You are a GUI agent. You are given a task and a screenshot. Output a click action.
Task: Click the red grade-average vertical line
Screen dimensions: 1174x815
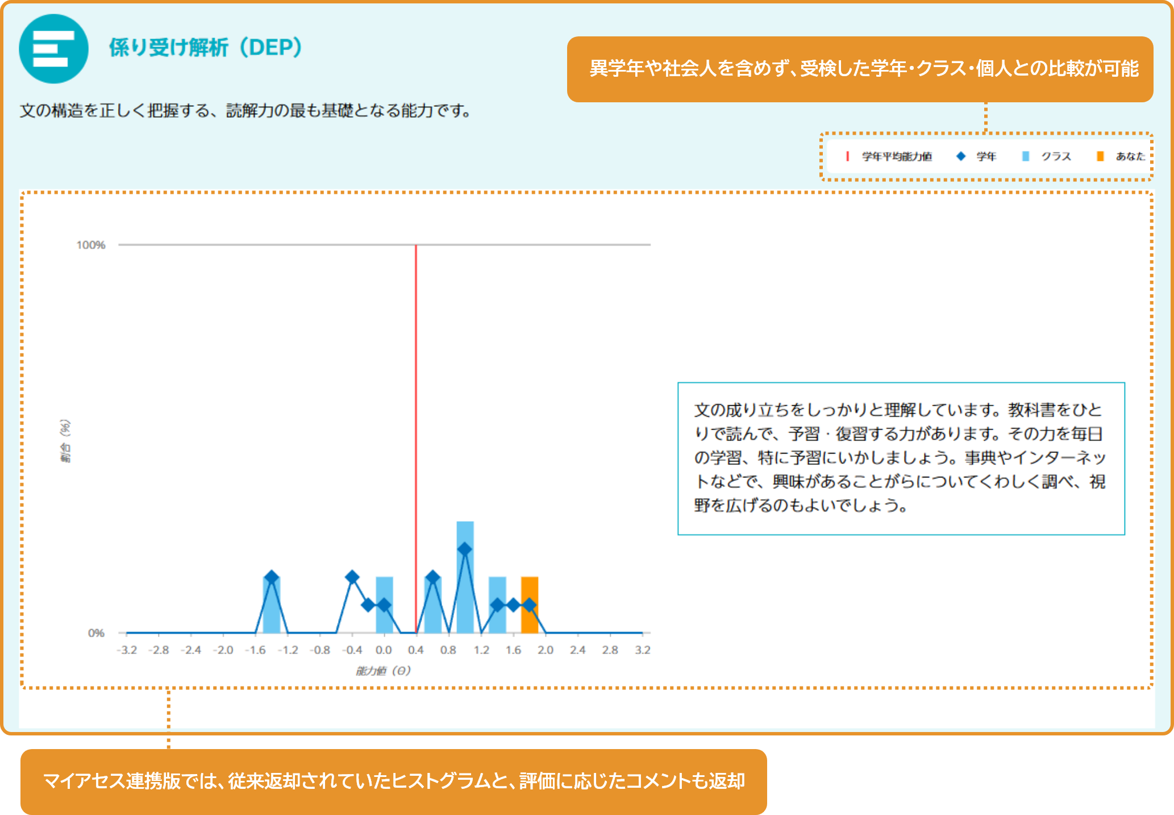[x=416, y=439]
